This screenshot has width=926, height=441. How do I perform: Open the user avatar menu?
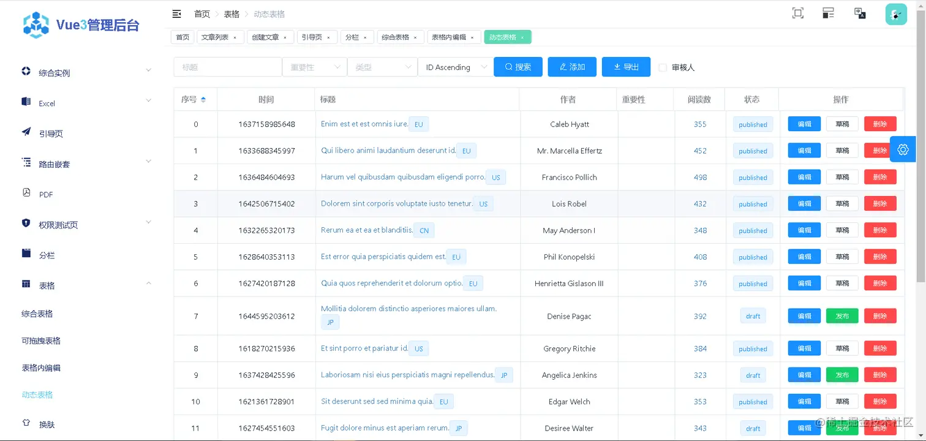coord(896,14)
